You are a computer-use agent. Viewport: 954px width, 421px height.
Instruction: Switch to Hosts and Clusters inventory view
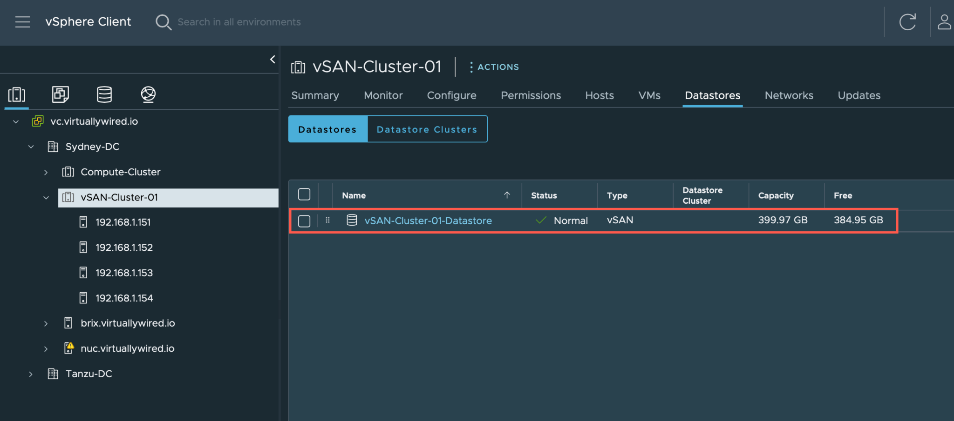click(x=17, y=94)
